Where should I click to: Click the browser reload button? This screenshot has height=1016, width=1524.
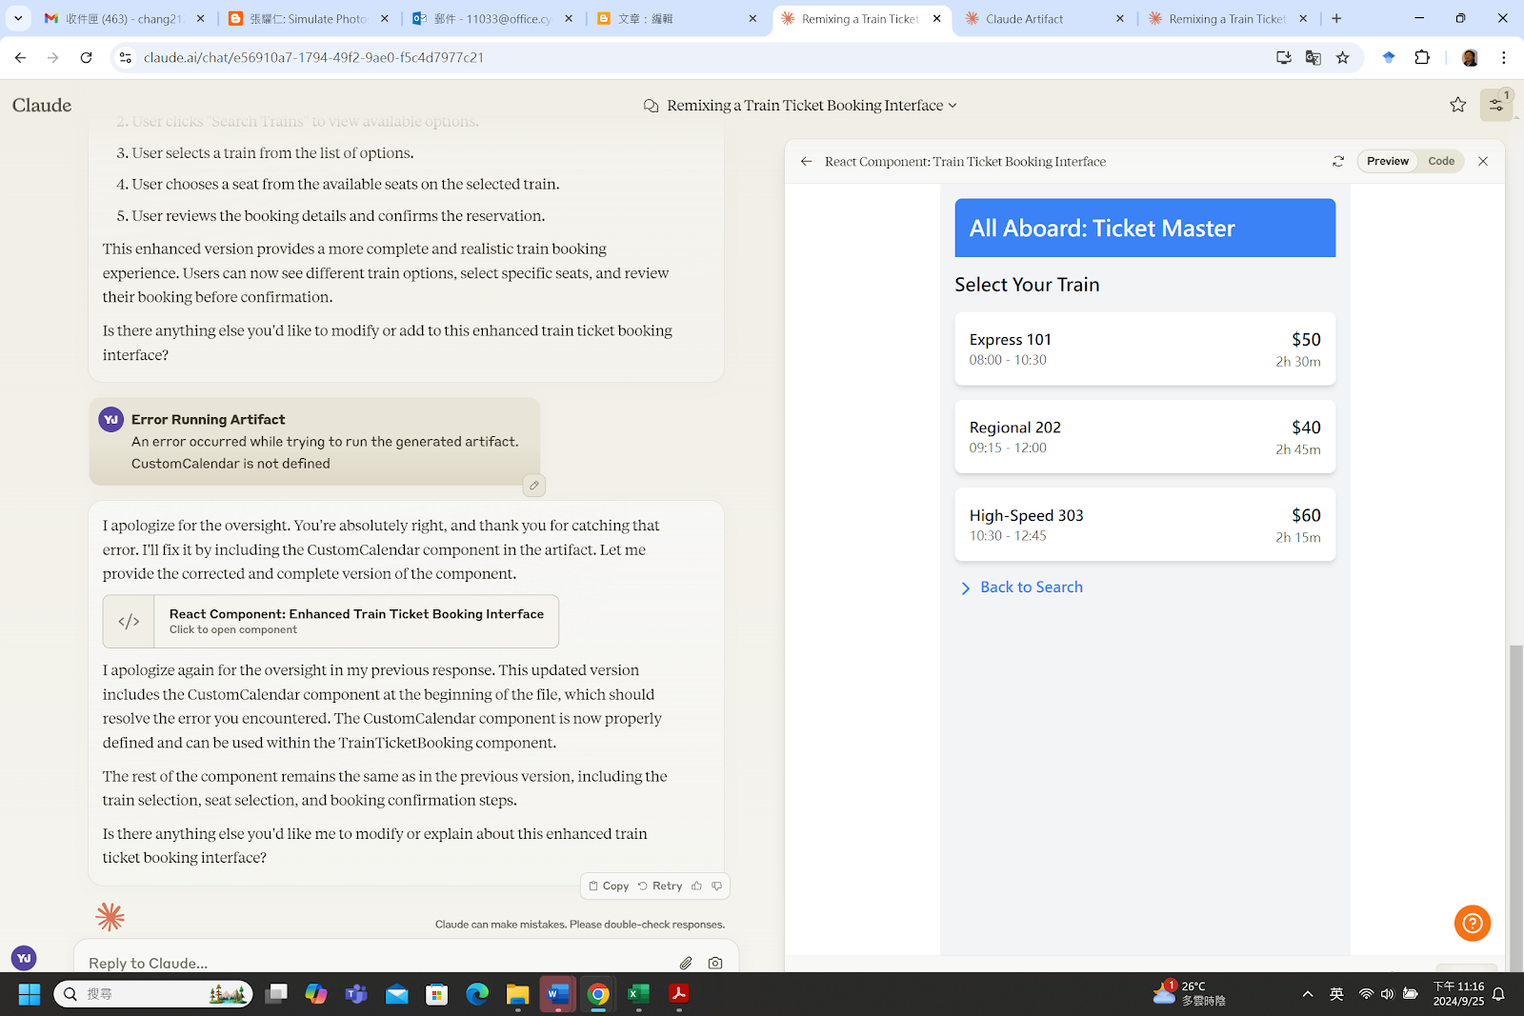click(86, 58)
